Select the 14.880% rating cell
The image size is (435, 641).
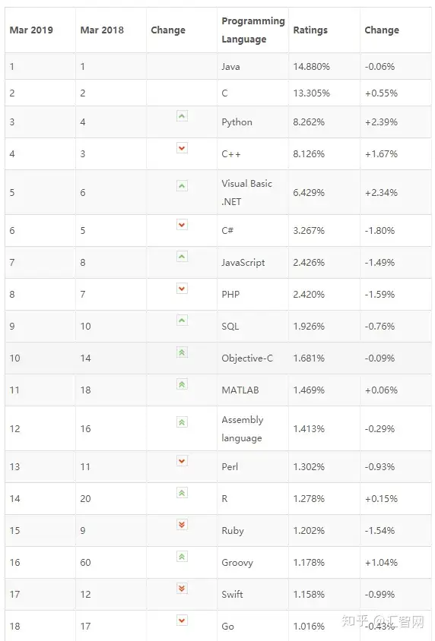coord(324,66)
